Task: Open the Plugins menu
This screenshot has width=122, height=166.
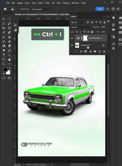Action: [x=66, y=3]
